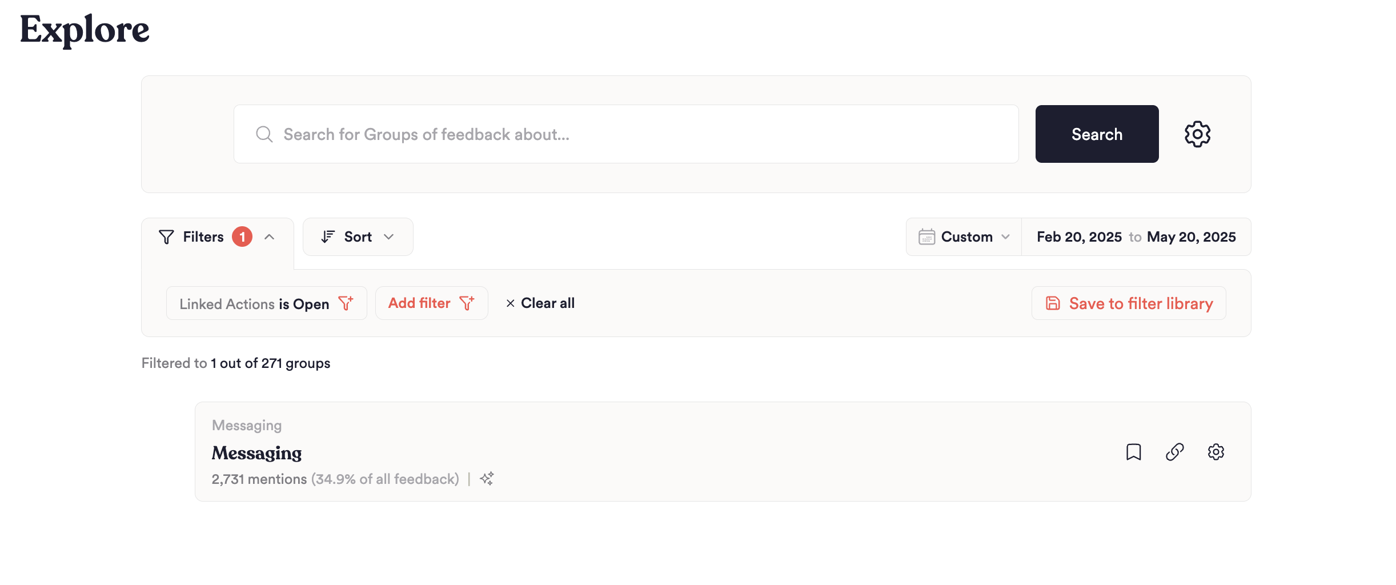Click the filter-plus icon inside the Add filter button
Viewport: 1396px width, 585px height.
[467, 303]
